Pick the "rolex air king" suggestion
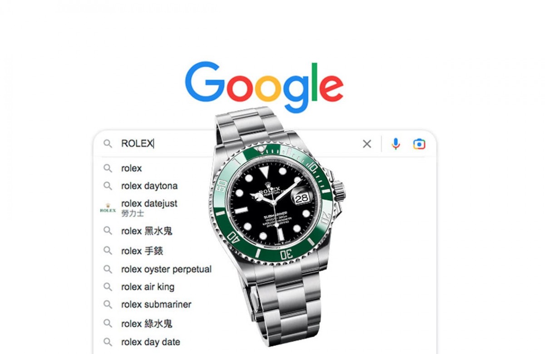This screenshot has height=354, width=545. tap(148, 287)
